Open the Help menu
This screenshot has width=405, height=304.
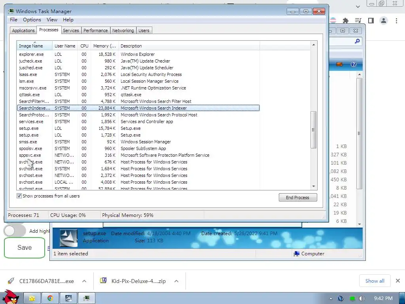68,20
